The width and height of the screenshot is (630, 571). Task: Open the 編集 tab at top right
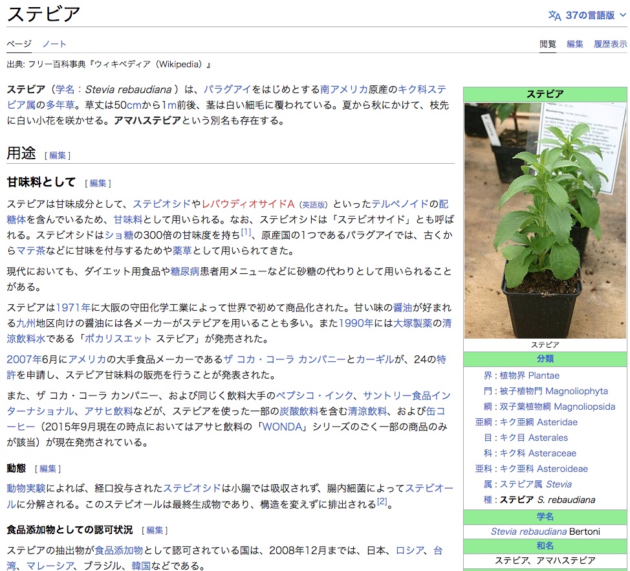pos(575,44)
